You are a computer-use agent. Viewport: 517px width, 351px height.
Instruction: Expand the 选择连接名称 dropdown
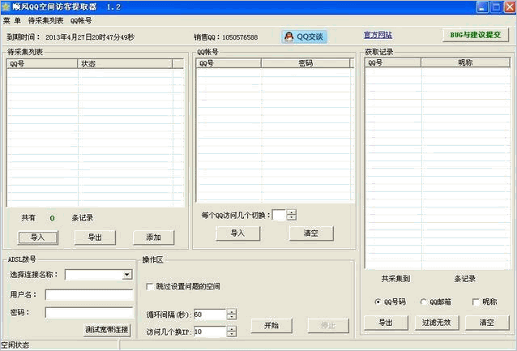(127, 275)
